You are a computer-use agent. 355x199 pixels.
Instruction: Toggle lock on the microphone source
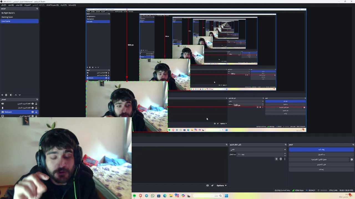click(36, 108)
